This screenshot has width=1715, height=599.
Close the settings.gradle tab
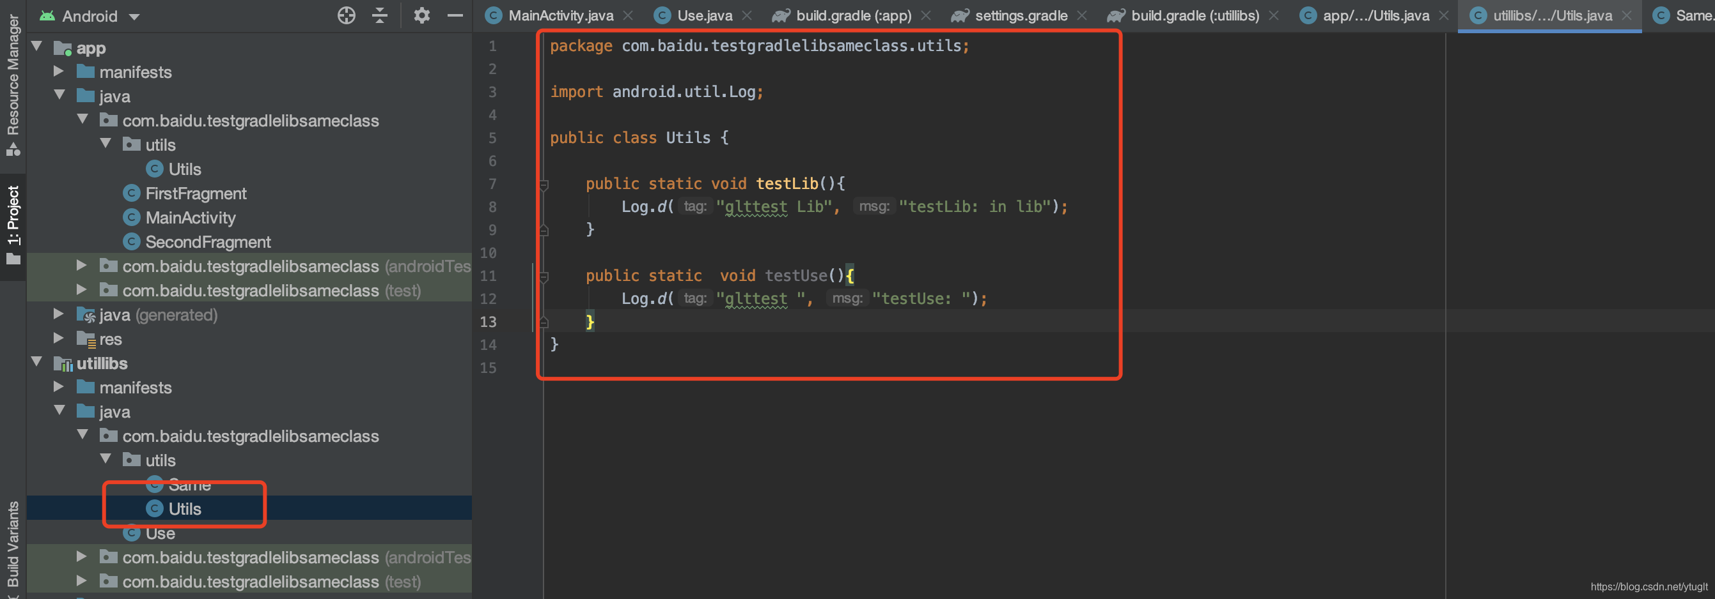pos(1082,16)
